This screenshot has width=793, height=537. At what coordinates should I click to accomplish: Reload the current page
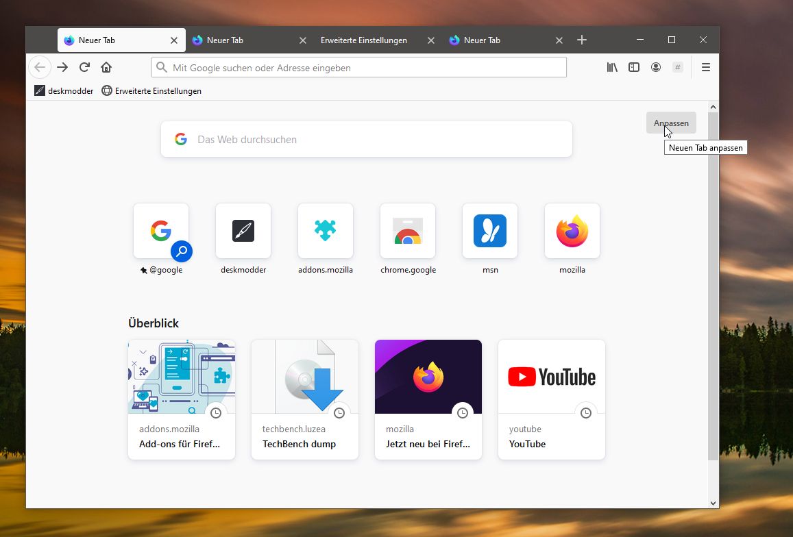84,67
